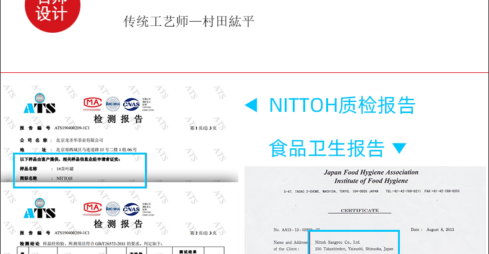This screenshot has width=489, height=254.
Task: Click the CNAS logo on the page 1 report
Action: pyautogui.click(x=131, y=104)
